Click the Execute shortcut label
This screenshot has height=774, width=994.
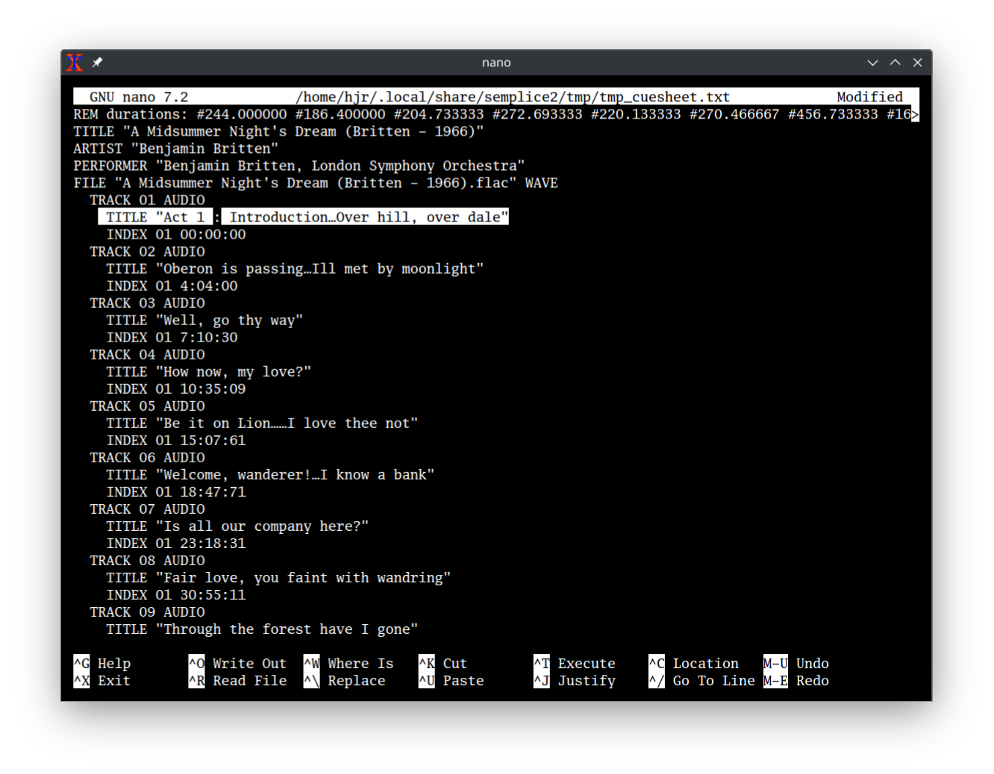[587, 663]
